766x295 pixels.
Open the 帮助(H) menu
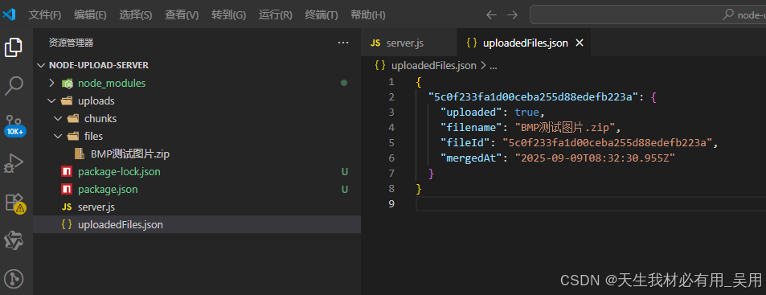point(368,15)
